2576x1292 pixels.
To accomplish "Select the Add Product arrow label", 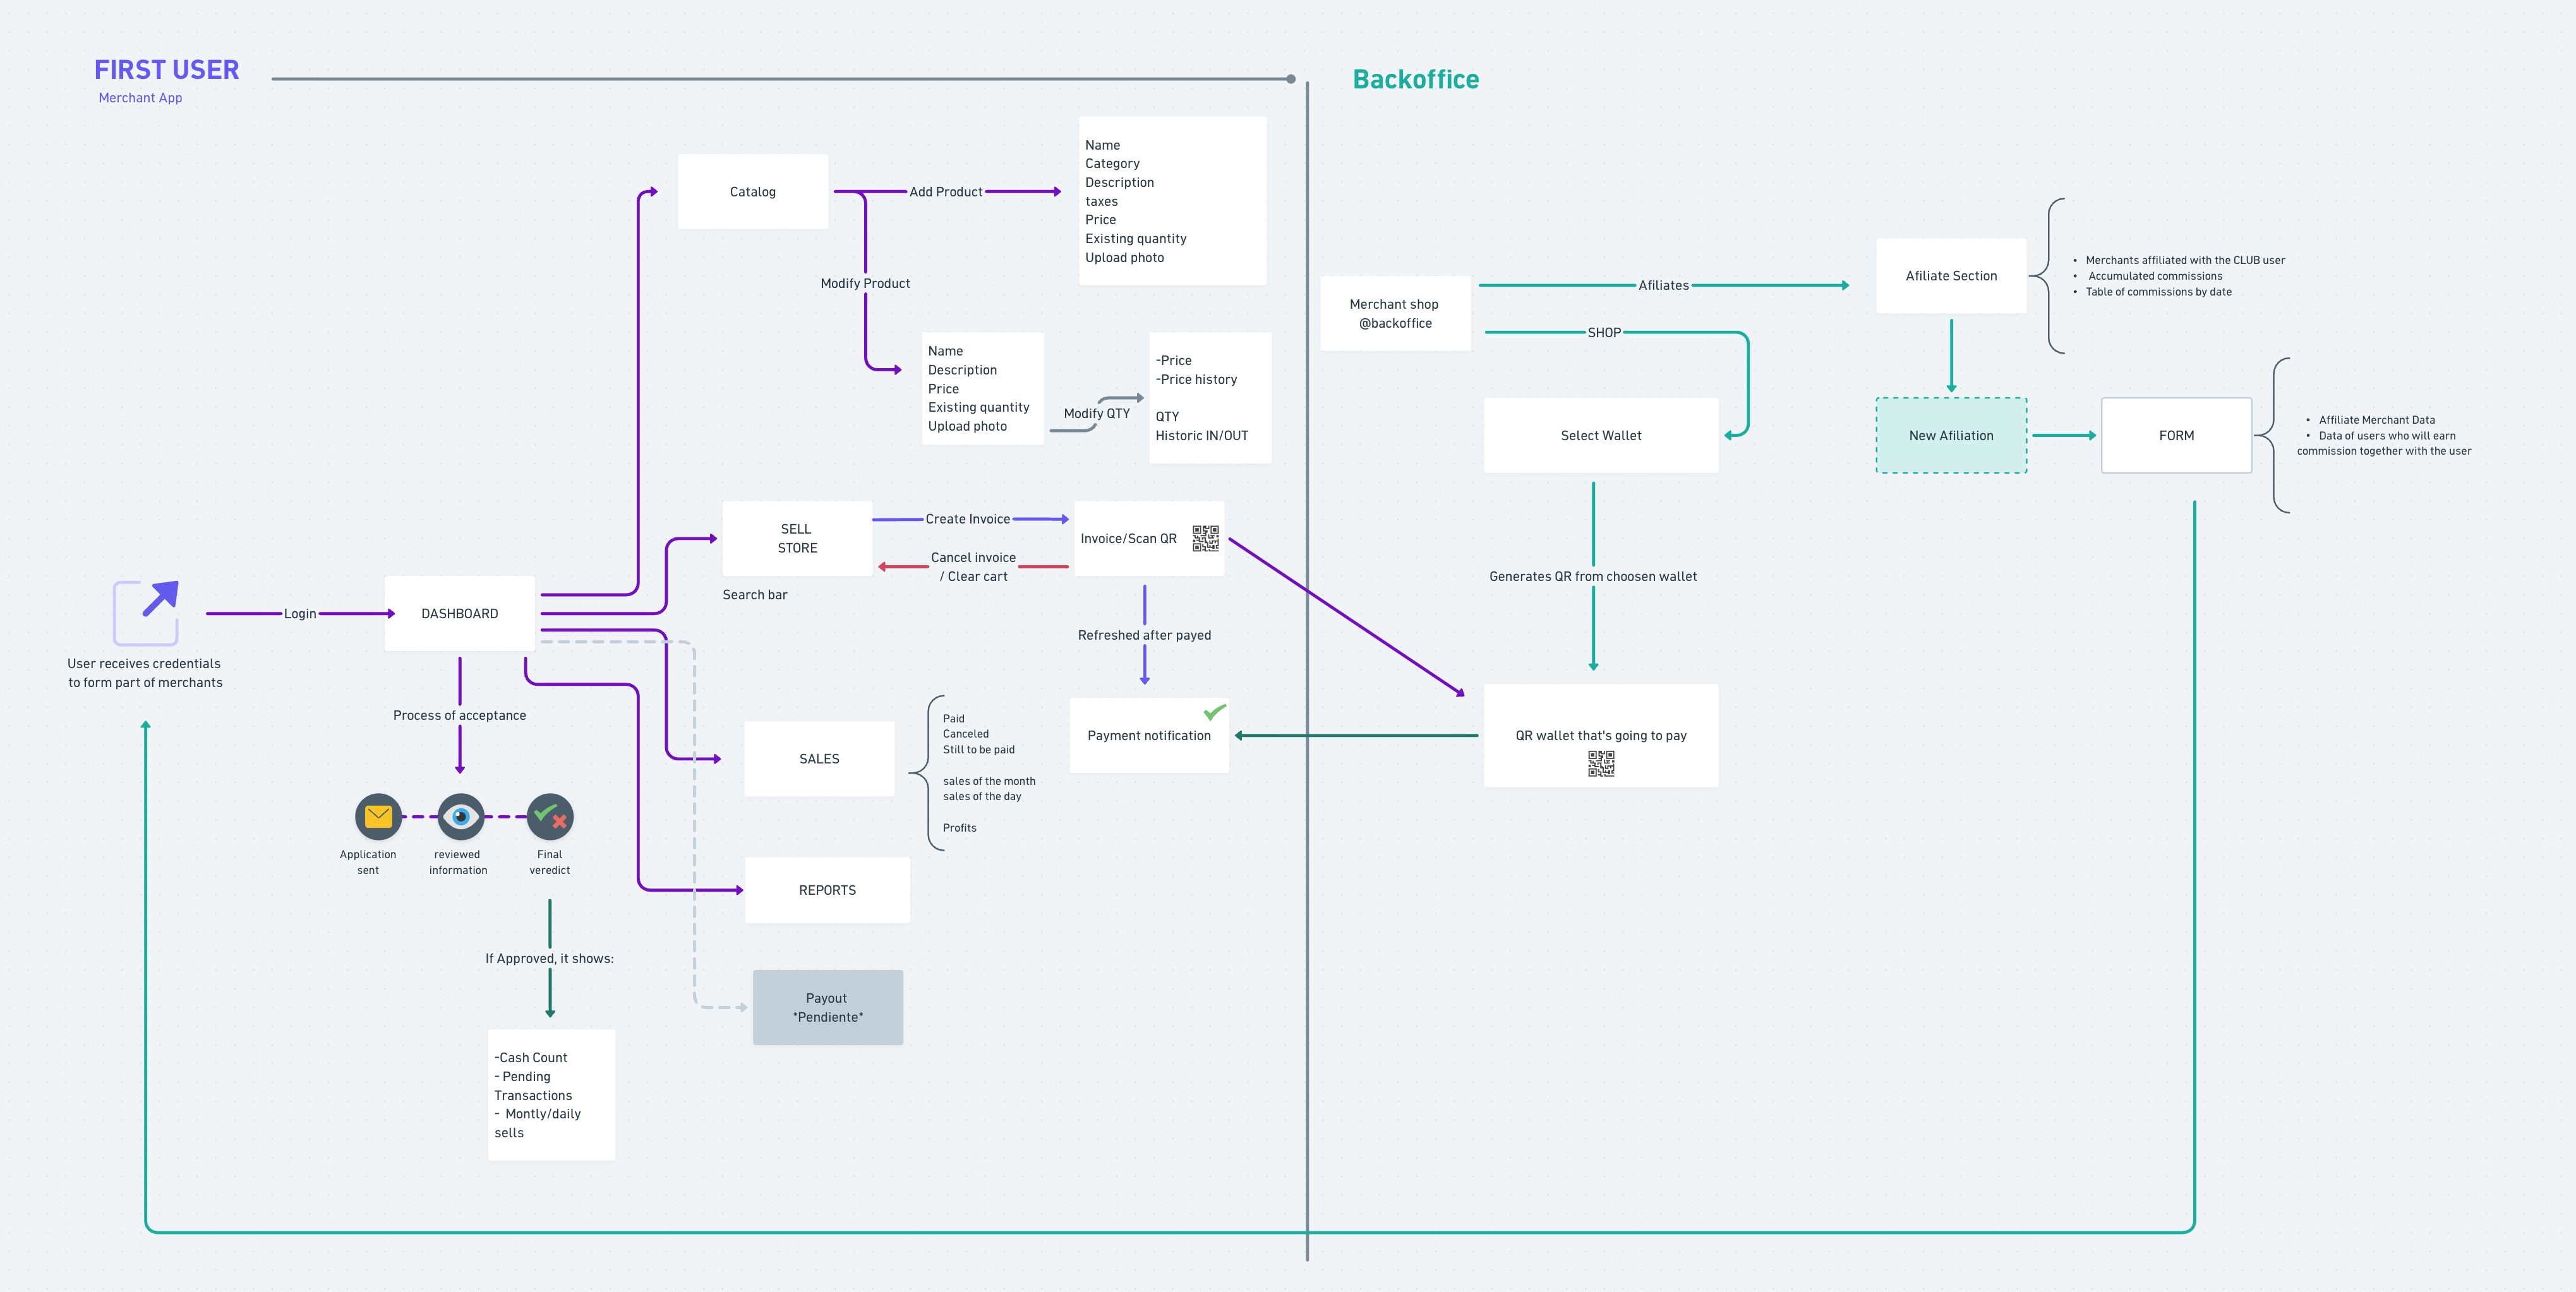I will [946, 192].
